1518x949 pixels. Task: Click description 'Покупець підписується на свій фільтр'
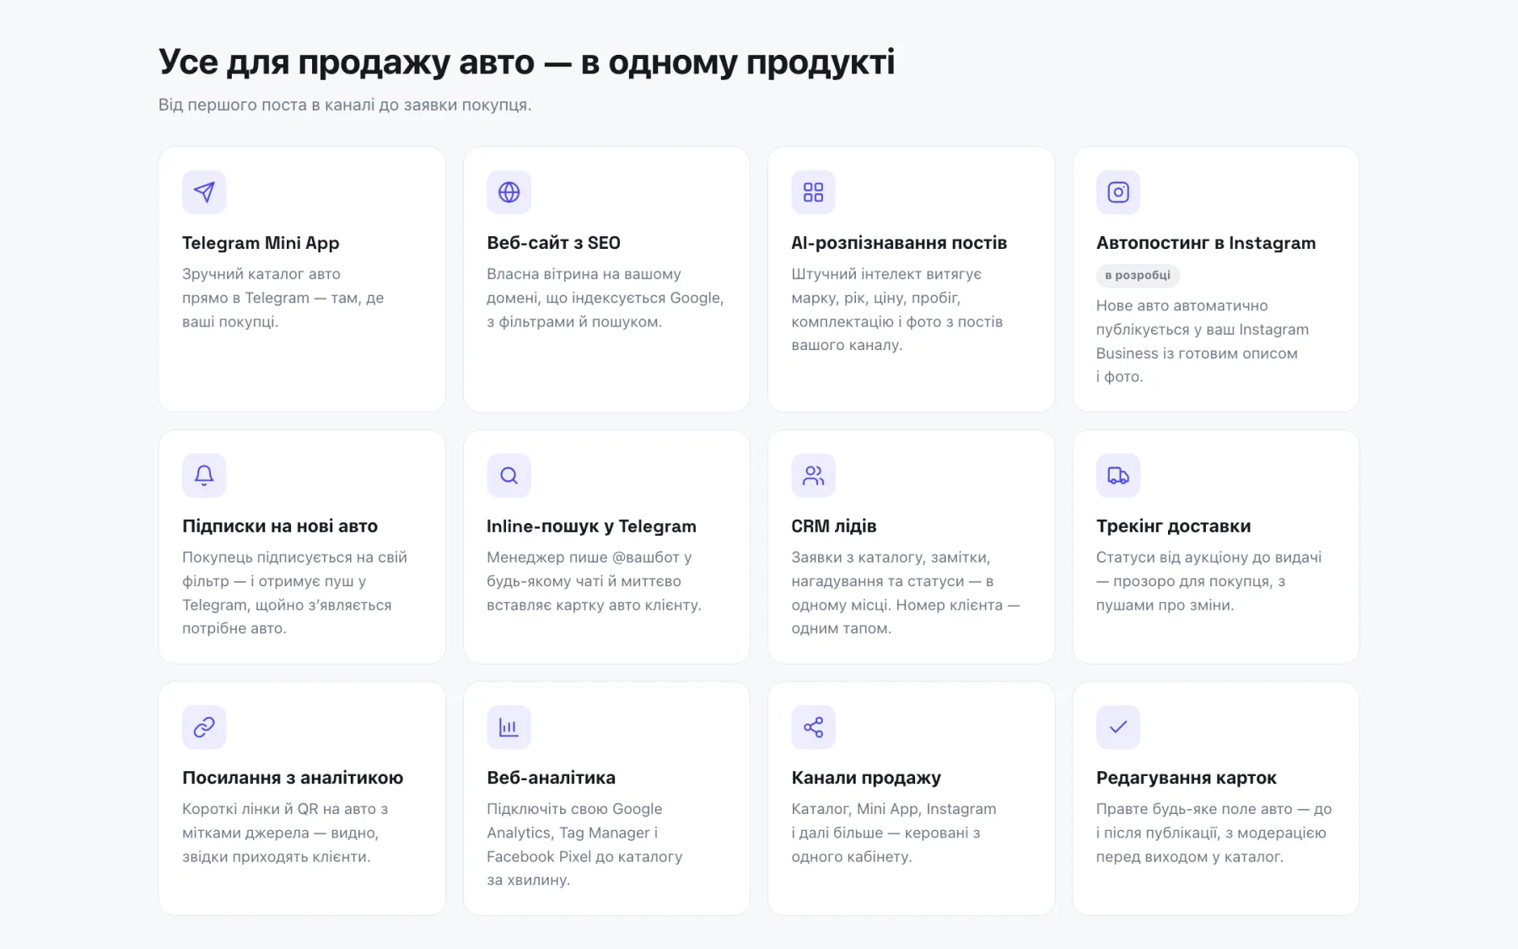click(x=294, y=593)
